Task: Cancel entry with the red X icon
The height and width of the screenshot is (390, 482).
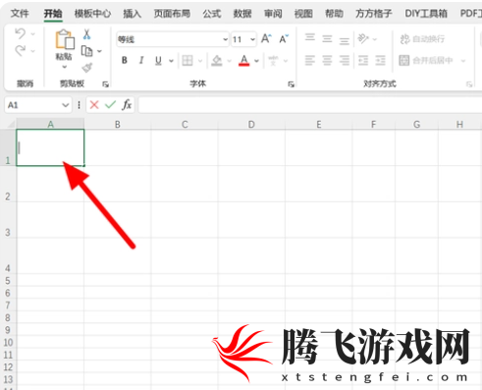Action: [x=94, y=105]
